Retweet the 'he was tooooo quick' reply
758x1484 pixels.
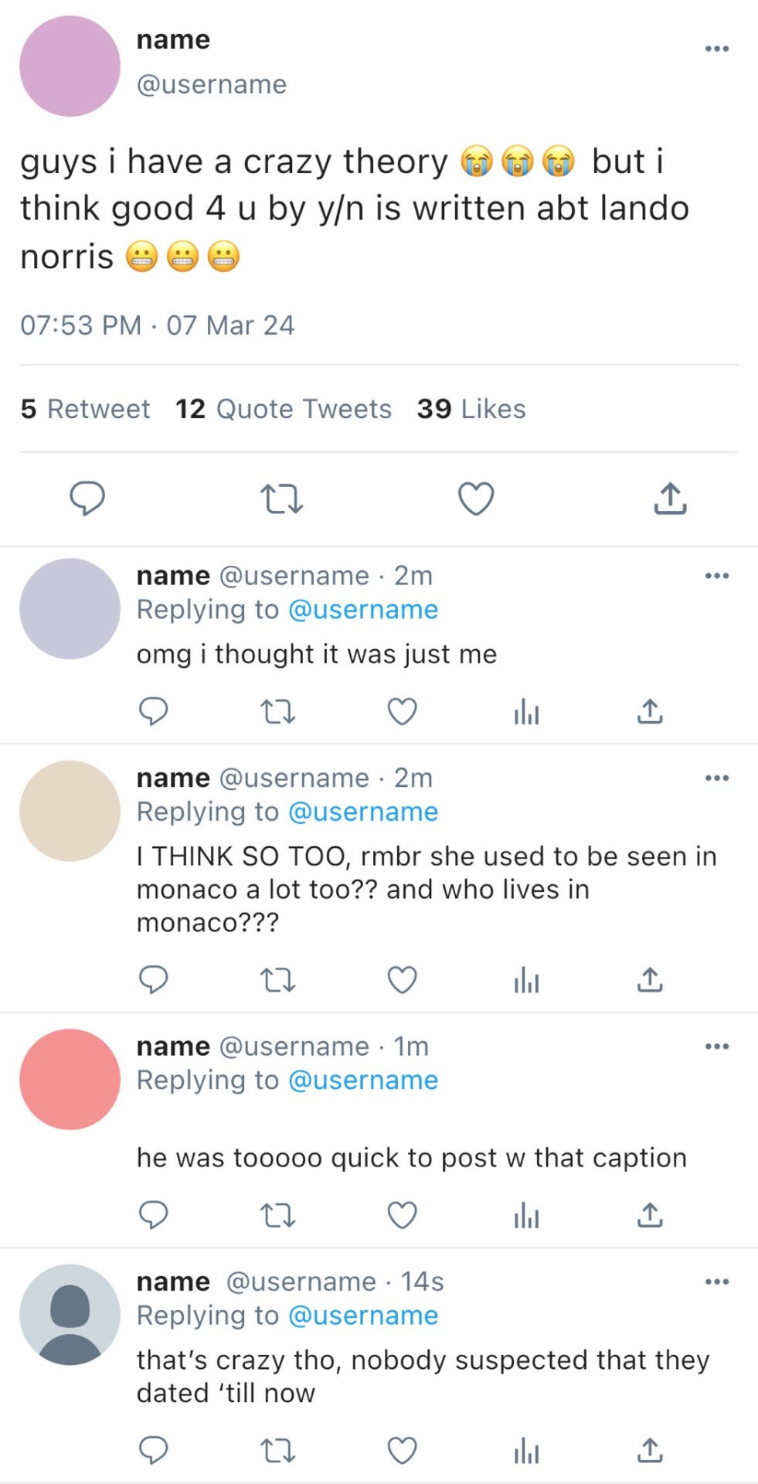[x=278, y=1216]
